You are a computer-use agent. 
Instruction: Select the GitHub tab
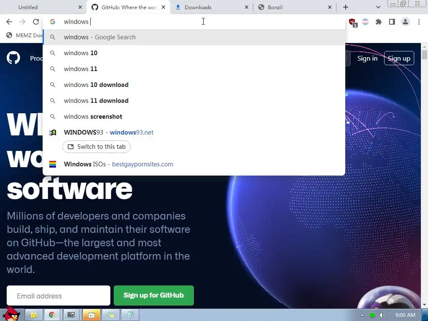[128, 8]
